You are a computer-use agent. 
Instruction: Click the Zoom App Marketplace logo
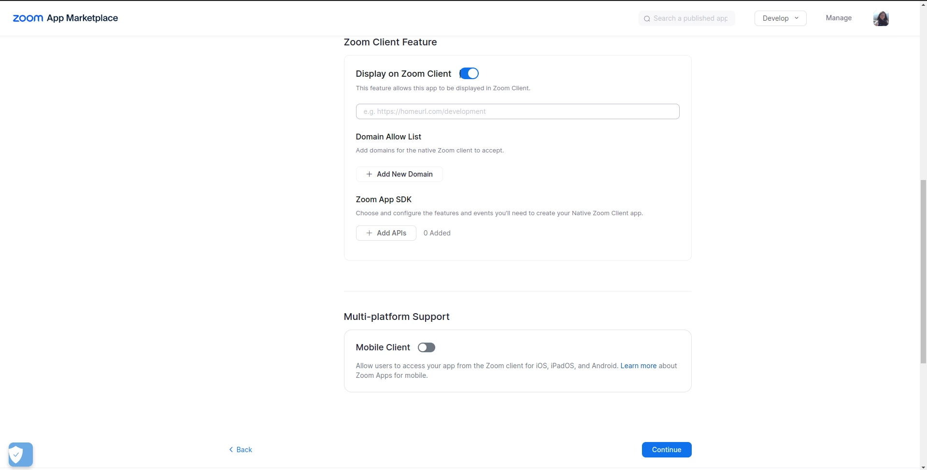tap(65, 18)
